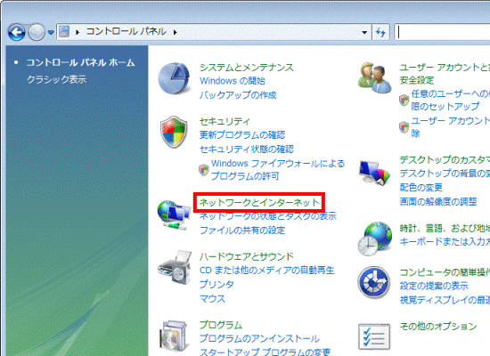Click プリンタ link
This screenshot has width=490, height=356.
[216, 284]
